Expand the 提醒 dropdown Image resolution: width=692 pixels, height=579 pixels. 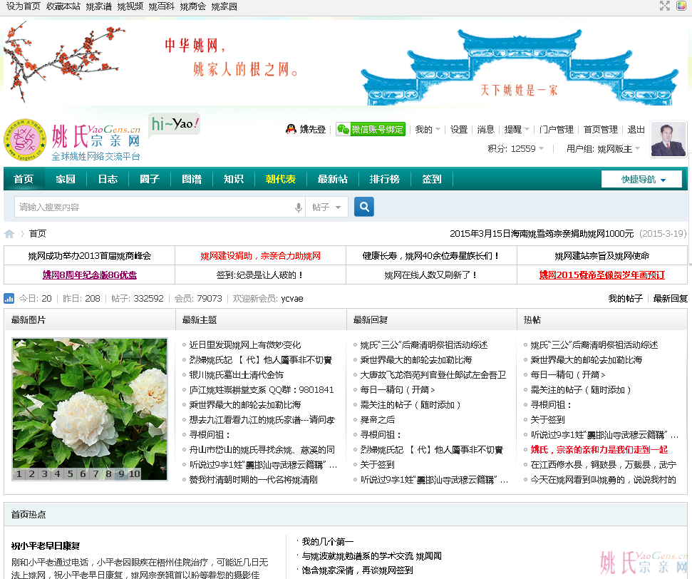coord(517,129)
